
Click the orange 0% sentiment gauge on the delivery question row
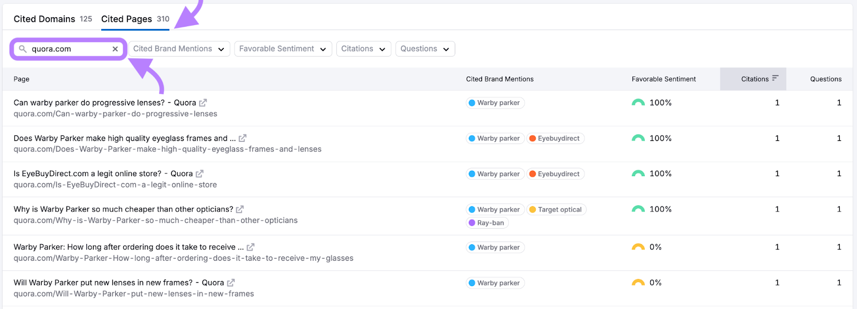tap(637, 246)
